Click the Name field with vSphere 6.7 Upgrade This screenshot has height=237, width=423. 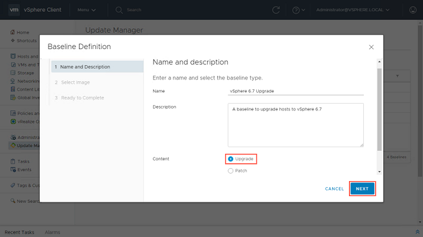295,91
